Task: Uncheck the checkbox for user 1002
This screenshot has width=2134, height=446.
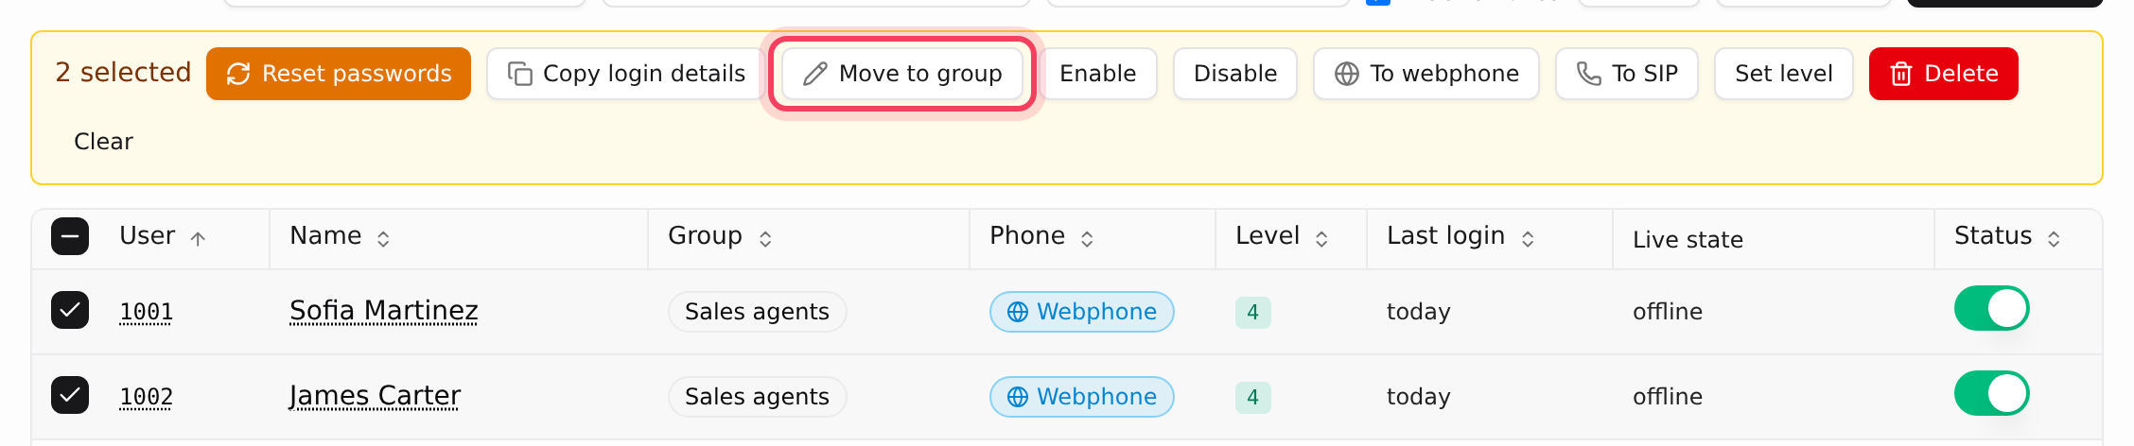Action: [x=70, y=395]
